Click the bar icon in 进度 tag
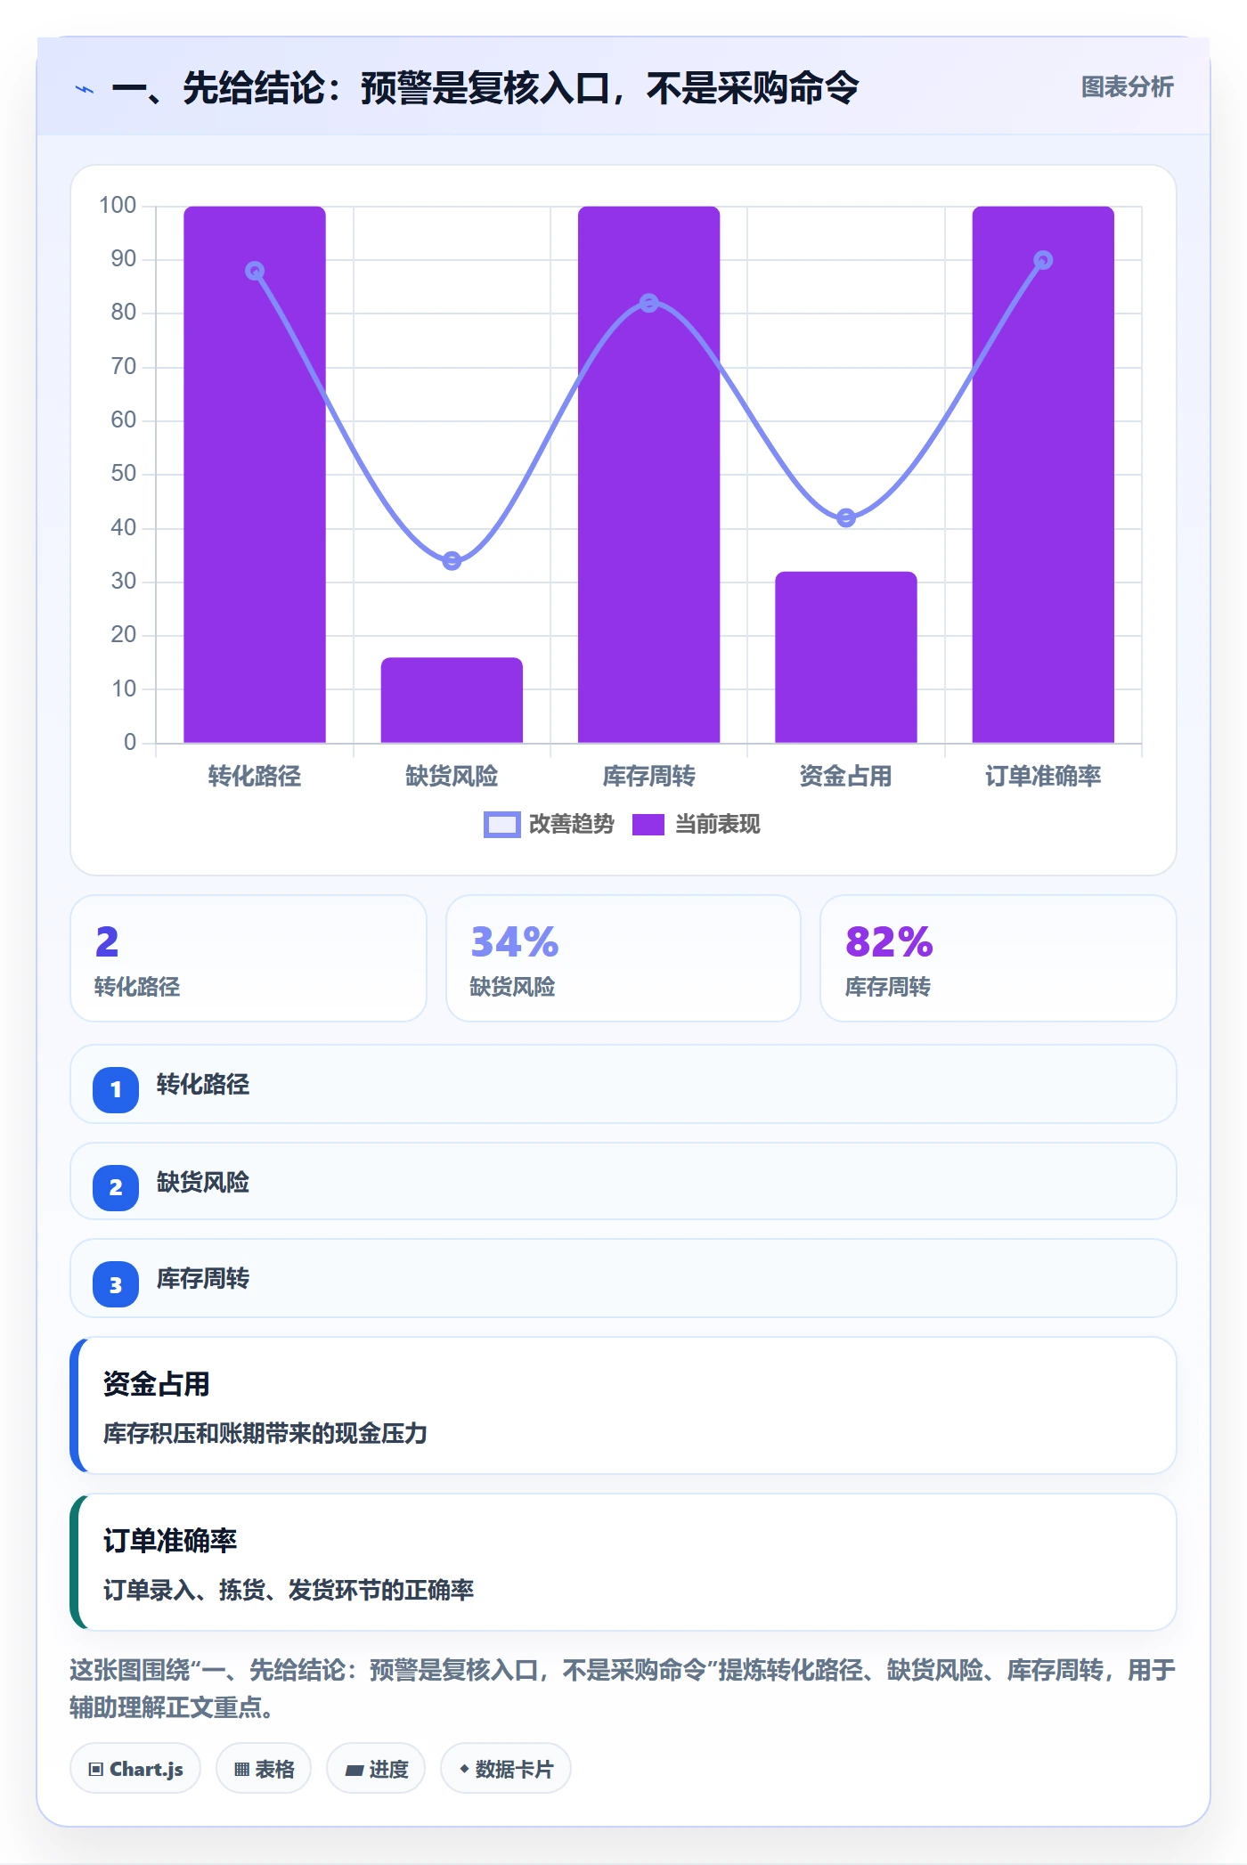 [x=355, y=1771]
